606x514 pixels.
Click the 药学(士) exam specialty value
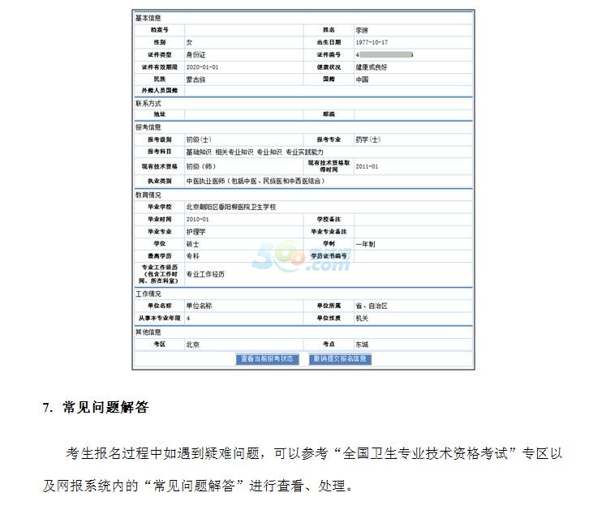click(368, 139)
